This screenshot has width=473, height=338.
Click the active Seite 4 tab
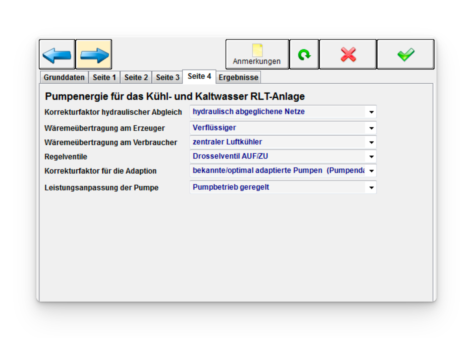(199, 76)
